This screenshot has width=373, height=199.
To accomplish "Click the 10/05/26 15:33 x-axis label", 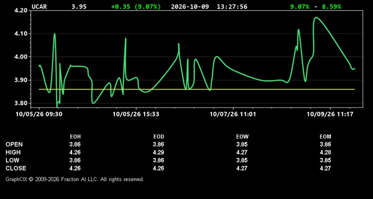I will pyautogui.click(x=136, y=114).
